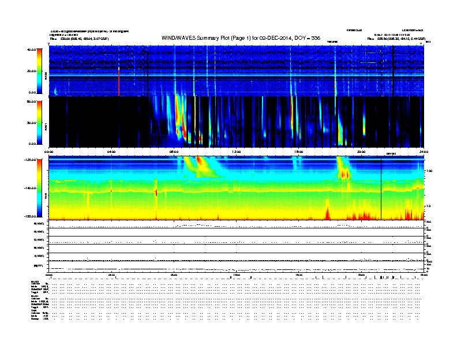Click the top-left header position text line
The image size is (457, 353).
coord(79,39)
